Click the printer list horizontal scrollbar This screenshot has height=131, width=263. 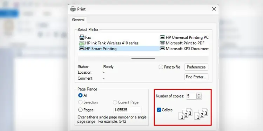point(143,59)
